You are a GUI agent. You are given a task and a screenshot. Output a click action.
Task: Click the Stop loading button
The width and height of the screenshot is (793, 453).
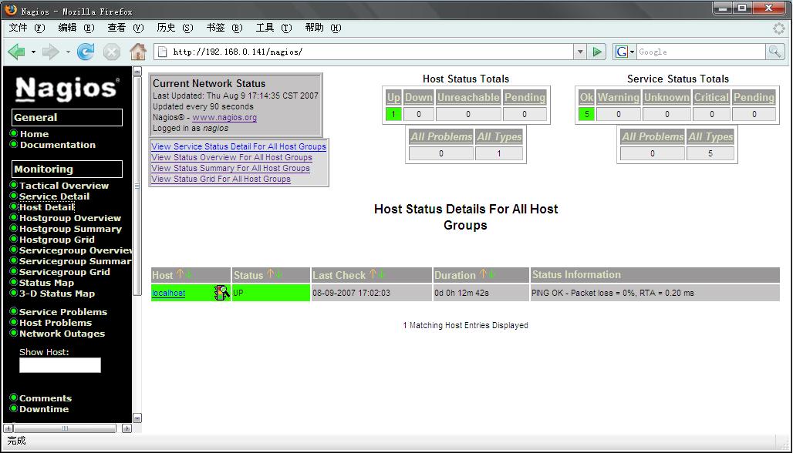(112, 52)
